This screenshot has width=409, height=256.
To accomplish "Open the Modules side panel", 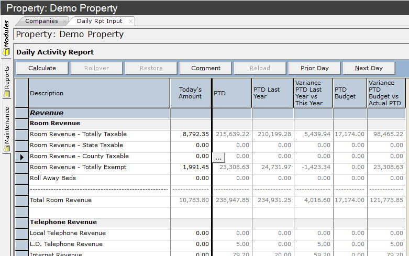I will [6, 38].
